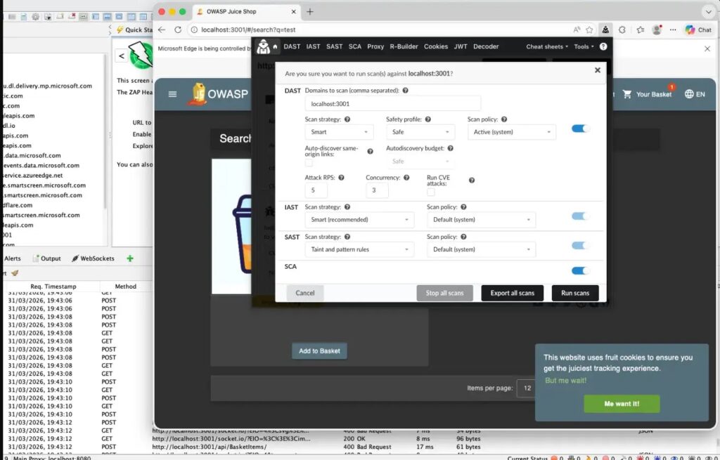Enable the Run CVE attacks checkbox
The width and height of the screenshot is (720, 460).
430,192
